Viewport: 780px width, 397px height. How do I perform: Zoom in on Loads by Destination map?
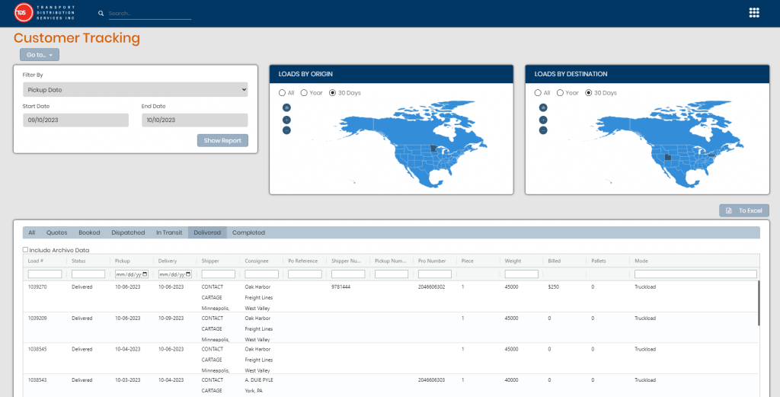pyautogui.click(x=543, y=120)
